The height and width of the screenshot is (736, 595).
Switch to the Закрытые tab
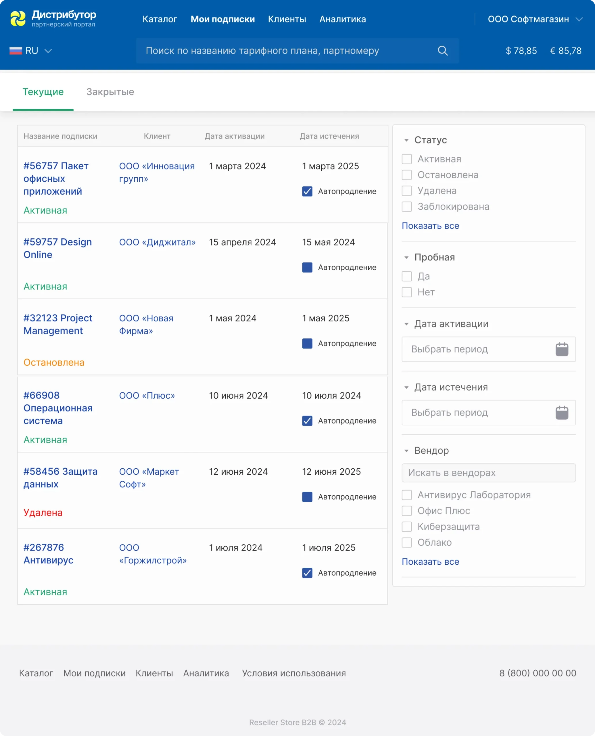(110, 92)
